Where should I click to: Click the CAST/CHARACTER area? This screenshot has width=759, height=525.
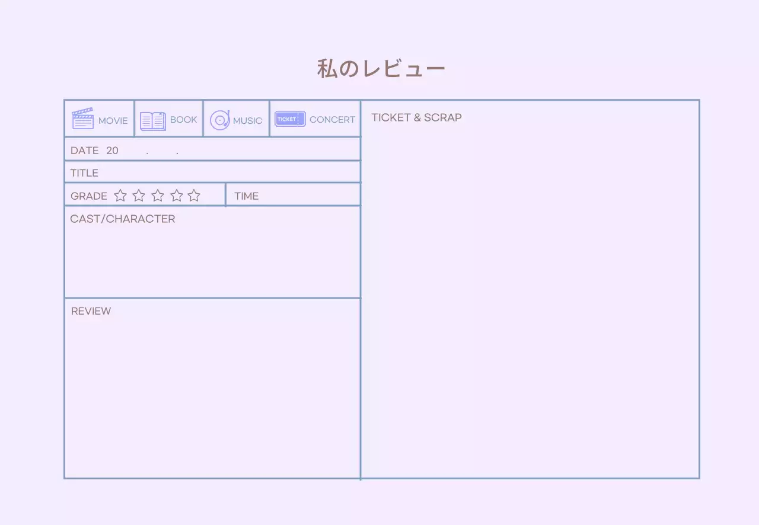pyautogui.click(x=123, y=219)
